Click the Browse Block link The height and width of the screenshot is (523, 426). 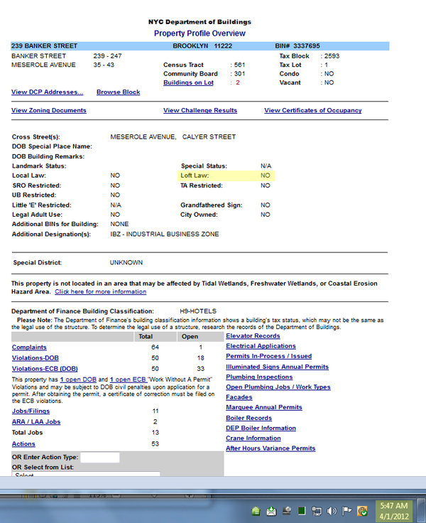pyautogui.click(x=118, y=92)
